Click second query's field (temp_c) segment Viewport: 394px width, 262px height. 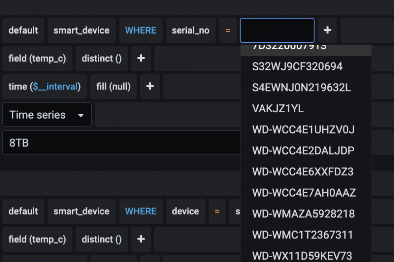37,240
